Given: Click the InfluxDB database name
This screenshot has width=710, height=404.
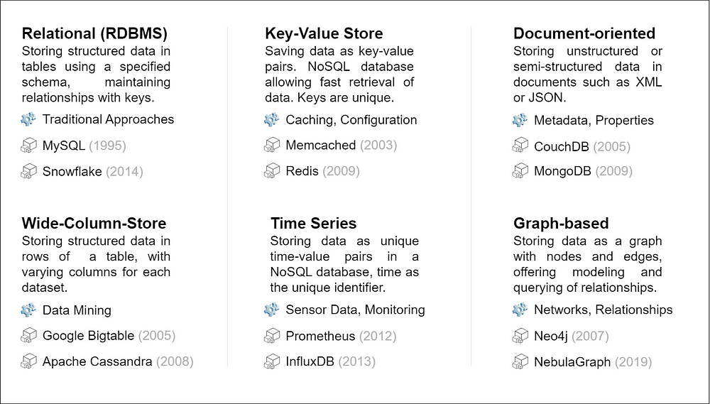Looking at the screenshot, I should [310, 361].
